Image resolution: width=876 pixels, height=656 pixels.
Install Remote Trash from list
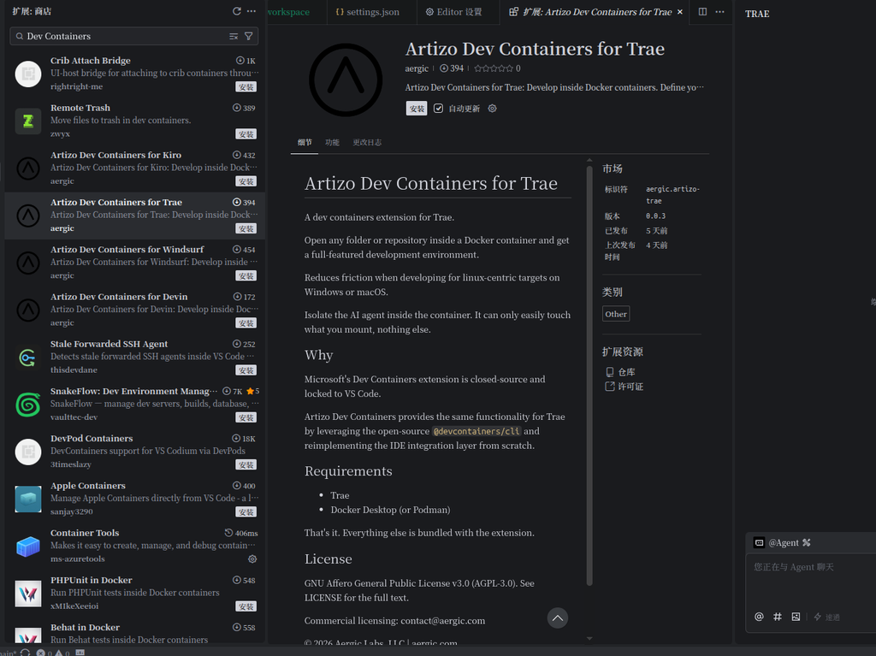click(x=246, y=134)
